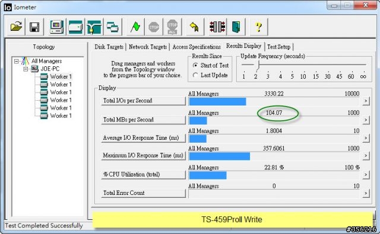Switch to the Network Targets tab
This screenshot has height=234, width=380.
pyautogui.click(x=148, y=47)
